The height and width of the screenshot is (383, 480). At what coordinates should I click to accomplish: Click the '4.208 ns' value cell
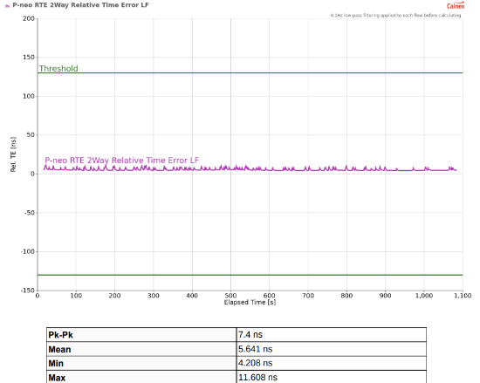[x=332, y=363]
